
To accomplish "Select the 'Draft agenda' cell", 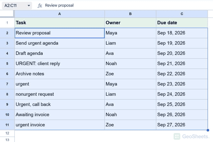I will tap(60, 54).
